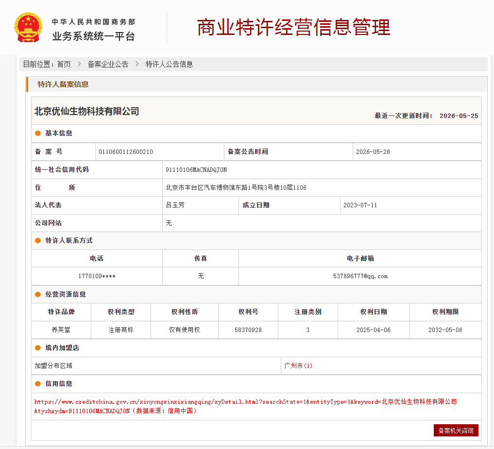Click email 537896777@qq.com
494x449 pixels.
pos(360,276)
